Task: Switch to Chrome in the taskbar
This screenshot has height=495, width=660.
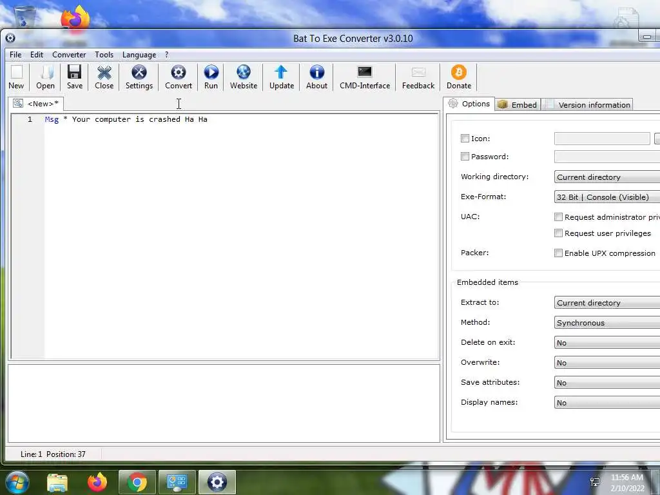Action: 137,482
